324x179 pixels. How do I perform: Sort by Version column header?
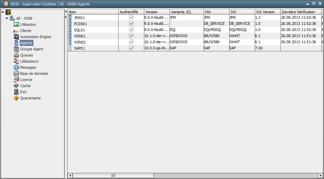coord(157,12)
